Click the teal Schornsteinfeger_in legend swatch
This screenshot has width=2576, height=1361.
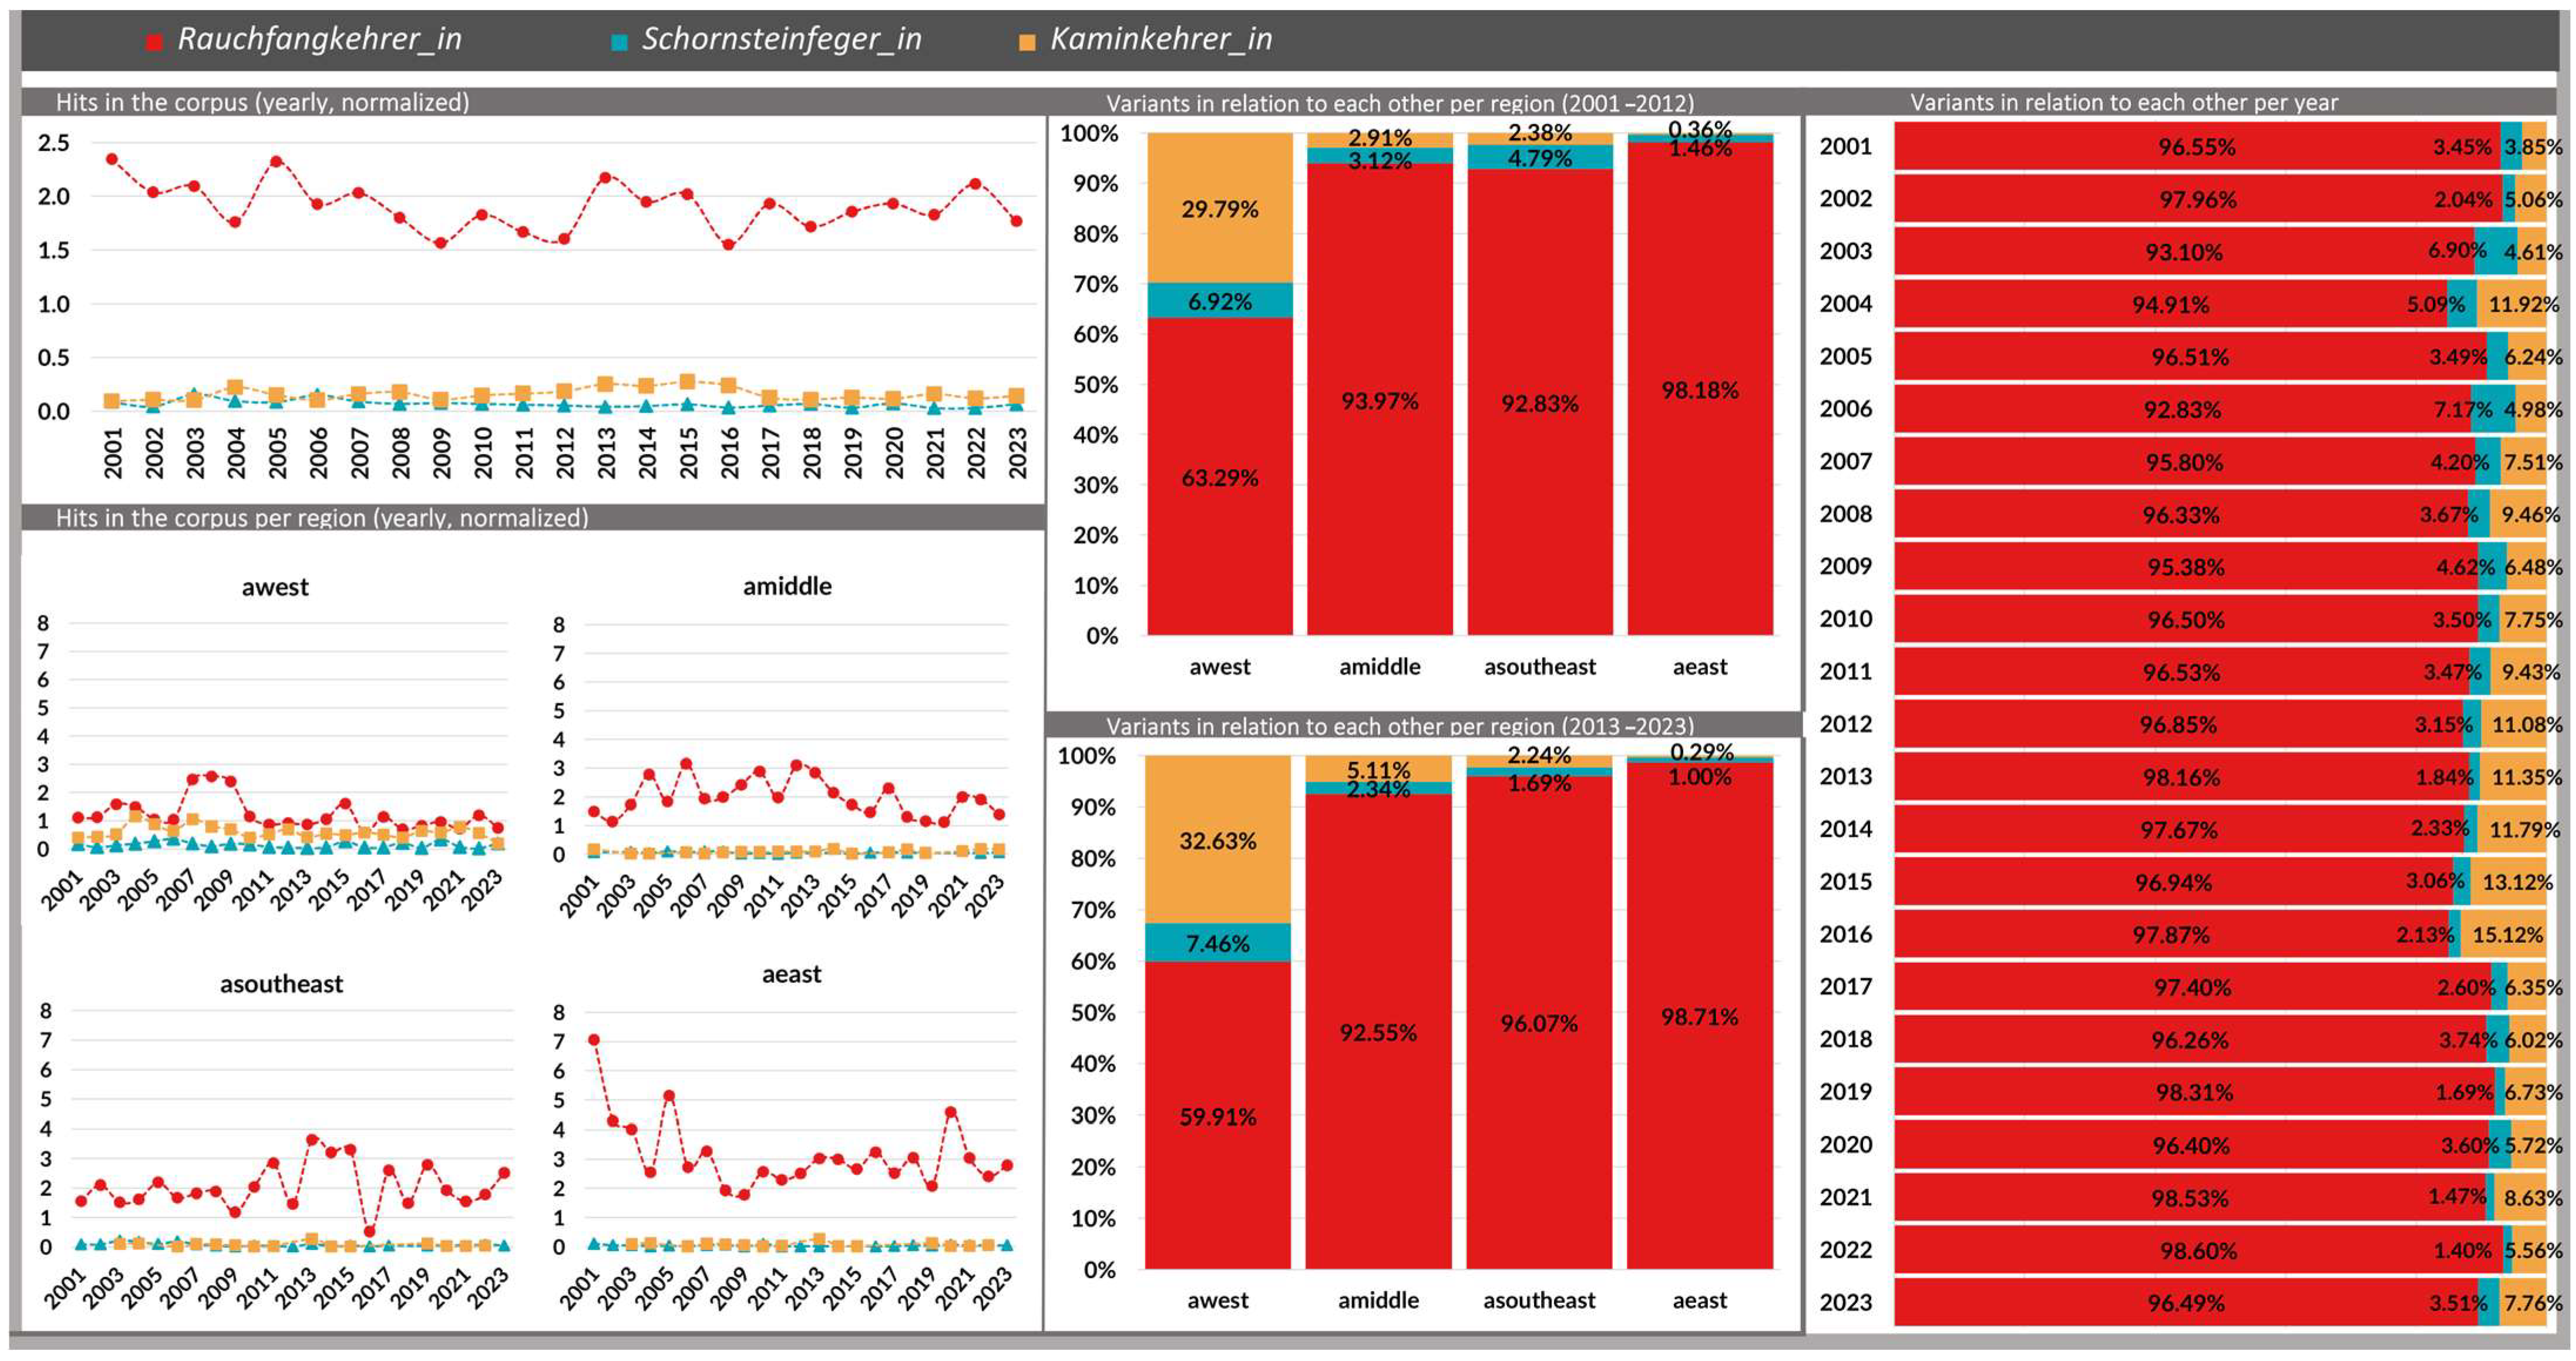click(x=619, y=41)
